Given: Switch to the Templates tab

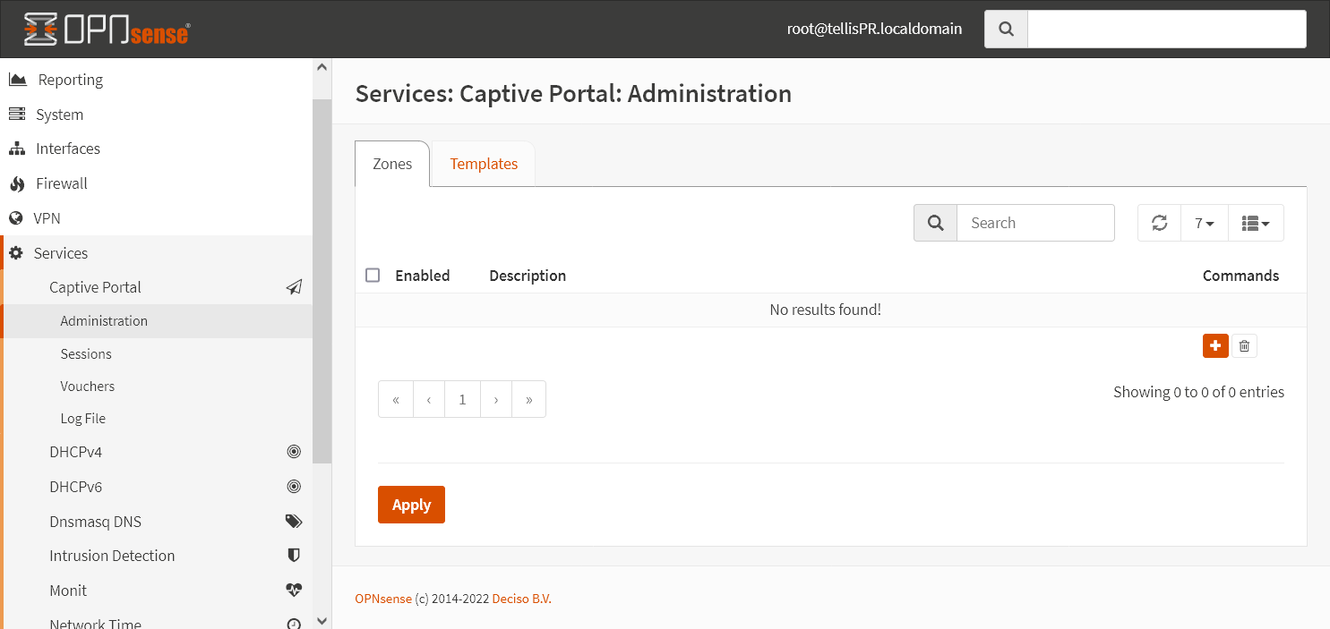Looking at the screenshot, I should [484, 164].
